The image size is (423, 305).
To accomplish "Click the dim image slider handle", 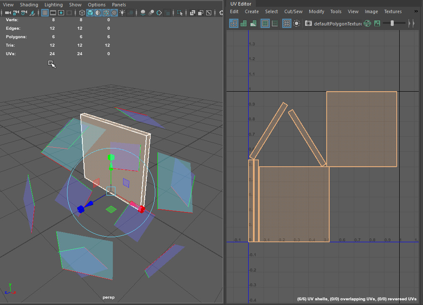I will click(392, 23).
